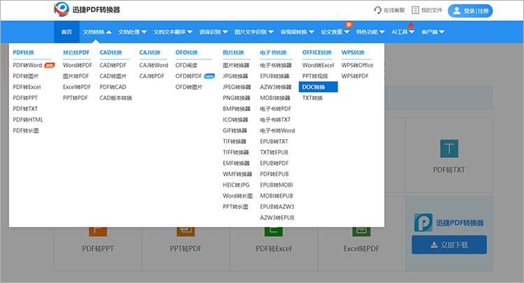
Task: Expand the 客户端 dropdown
Action: tap(433, 31)
